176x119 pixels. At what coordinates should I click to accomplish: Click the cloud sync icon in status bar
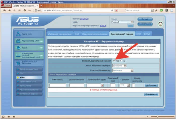click(x=9, y=117)
